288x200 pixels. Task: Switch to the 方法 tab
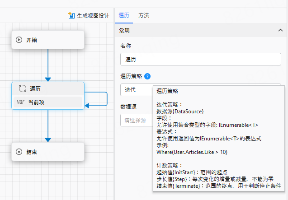pos(144,15)
